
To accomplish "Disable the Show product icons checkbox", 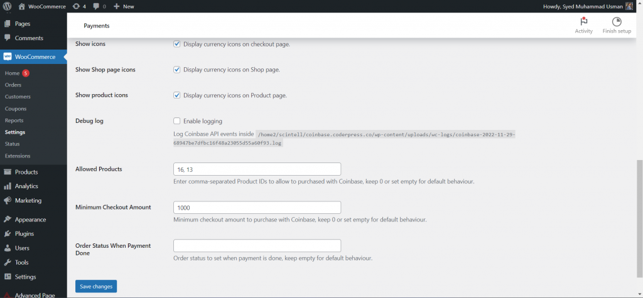I will point(177,95).
